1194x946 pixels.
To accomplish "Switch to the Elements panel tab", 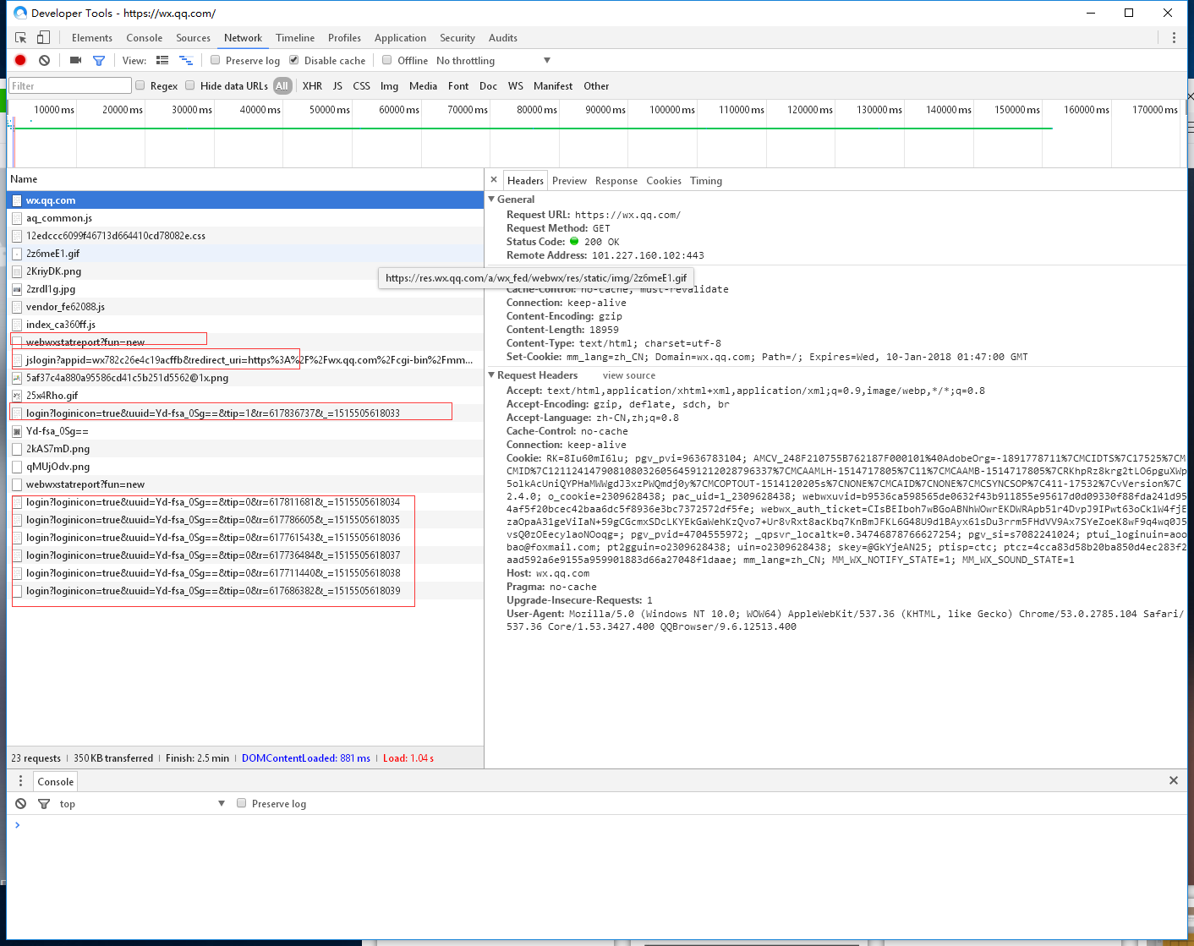I will 92,38.
